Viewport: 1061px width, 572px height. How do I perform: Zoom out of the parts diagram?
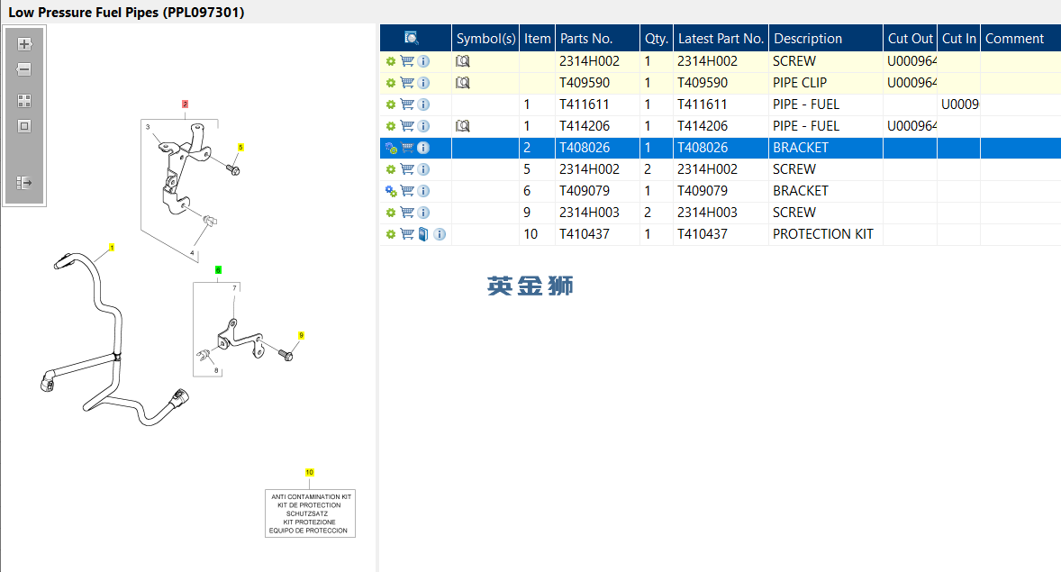pos(24,69)
